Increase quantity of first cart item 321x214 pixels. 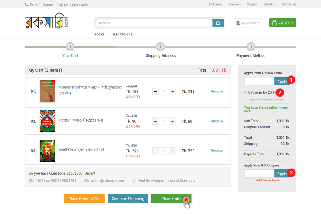pyautogui.click(x=173, y=92)
